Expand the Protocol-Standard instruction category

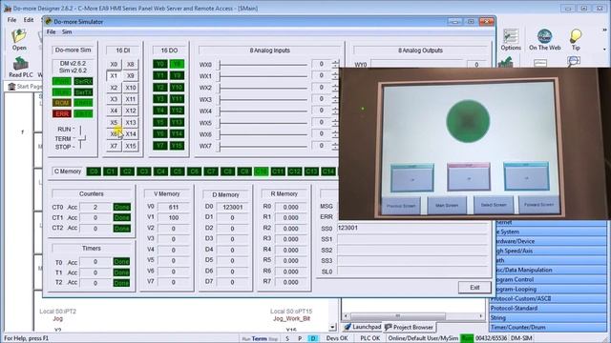pos(549,308)
